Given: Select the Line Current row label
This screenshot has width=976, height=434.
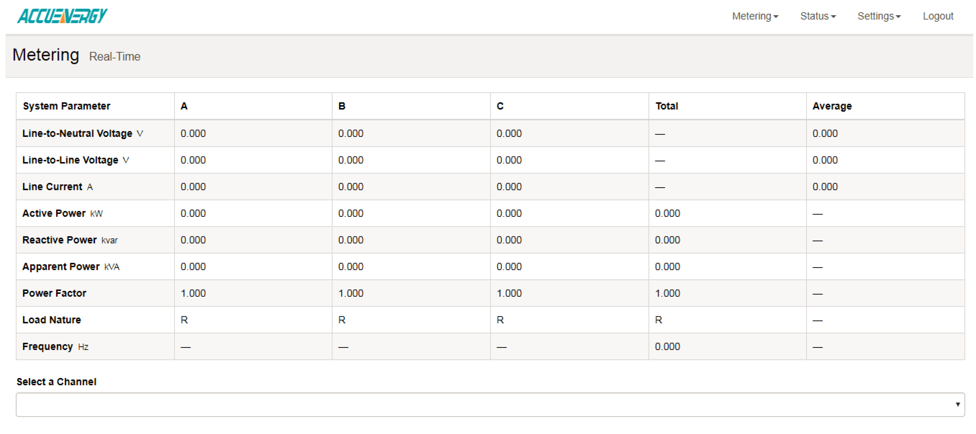Looking at the screenshot, I should [x=52, y=187].
